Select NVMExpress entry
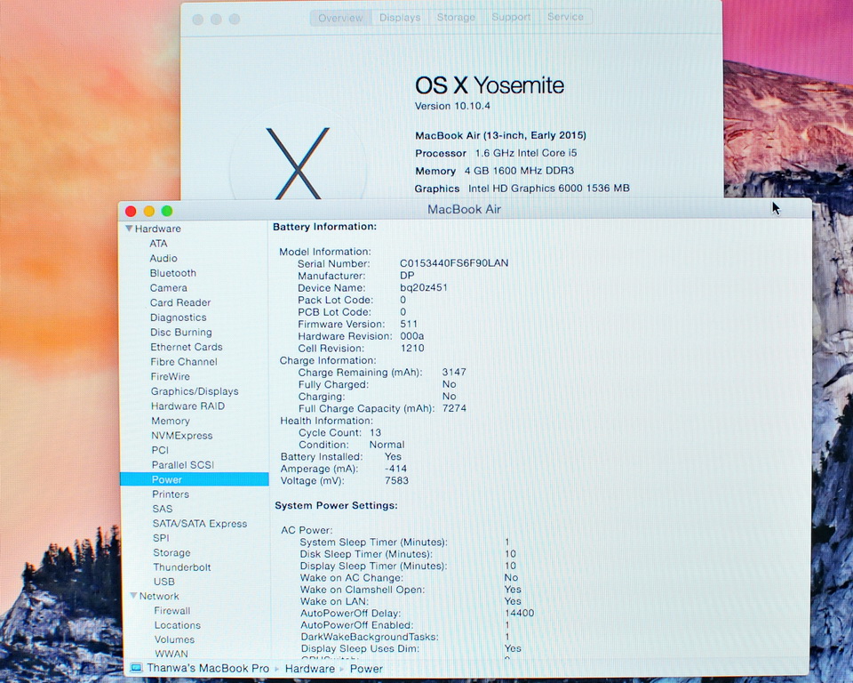 181,435
